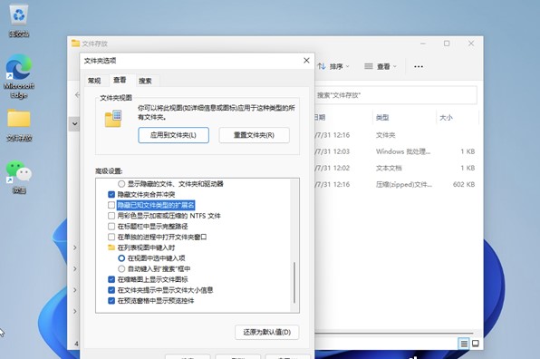Select 在视图中选中键入项 radio button
Image resolution: width=540 pixels, height=359 pixels.
coord(121,258)
